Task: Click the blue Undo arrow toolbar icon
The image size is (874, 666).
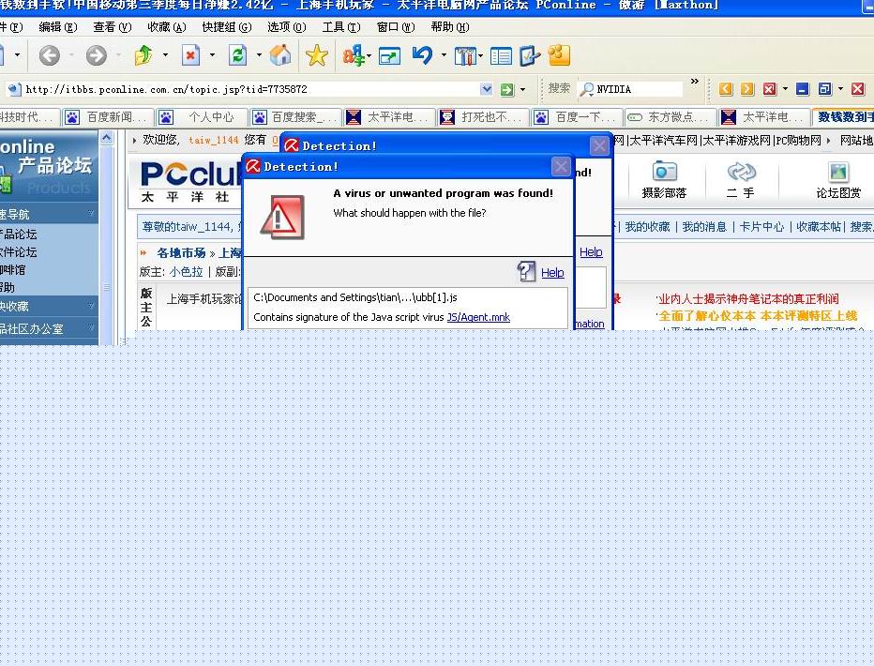Action: click(x=423, y=55)
